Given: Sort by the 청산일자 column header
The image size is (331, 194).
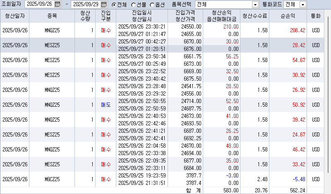Looking at the screenshot, I should point(15,16).
